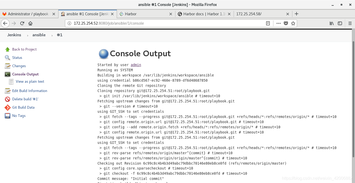Click the line 'Running as SYSTEM'
The image size is (355, 183).
pos(115,70)
